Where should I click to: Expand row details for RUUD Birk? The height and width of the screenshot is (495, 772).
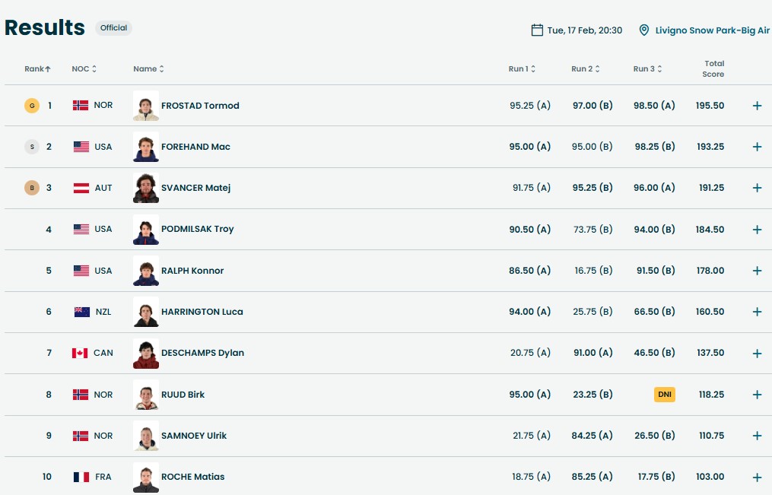point(757,395)
